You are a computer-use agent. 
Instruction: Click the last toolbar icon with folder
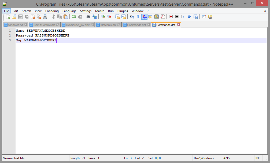pos(210,17)
